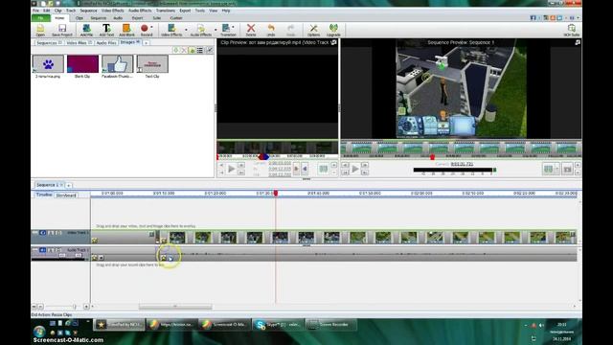Click the split-screen icon in sequence preview
The image size is (613, 345).
[548, 169]
